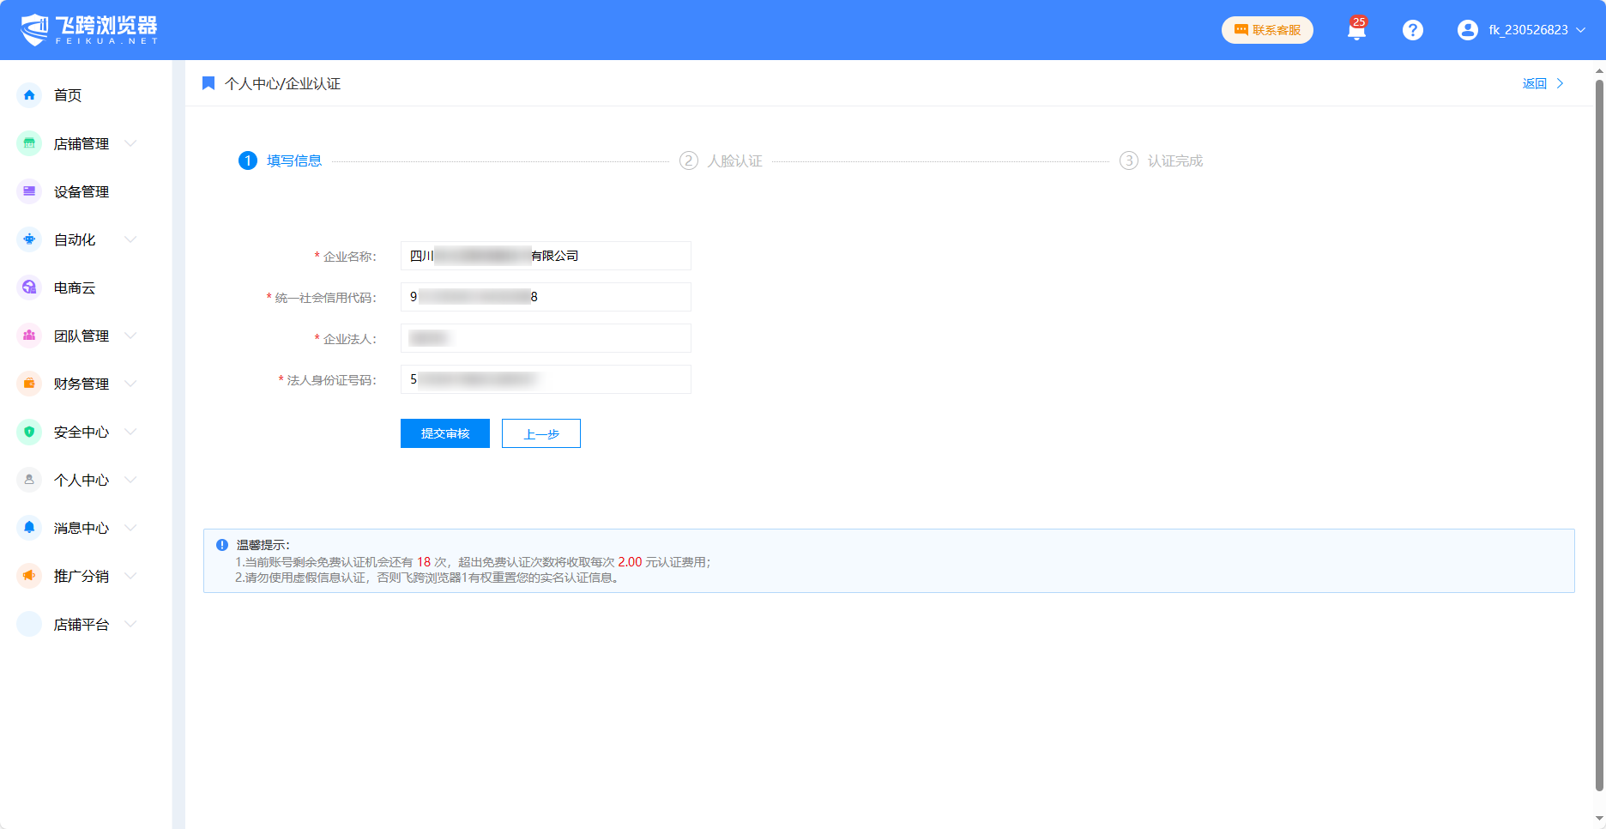Click the 联系客服 contact support button
This screenshot has height=829, width=1606.
1267,30
